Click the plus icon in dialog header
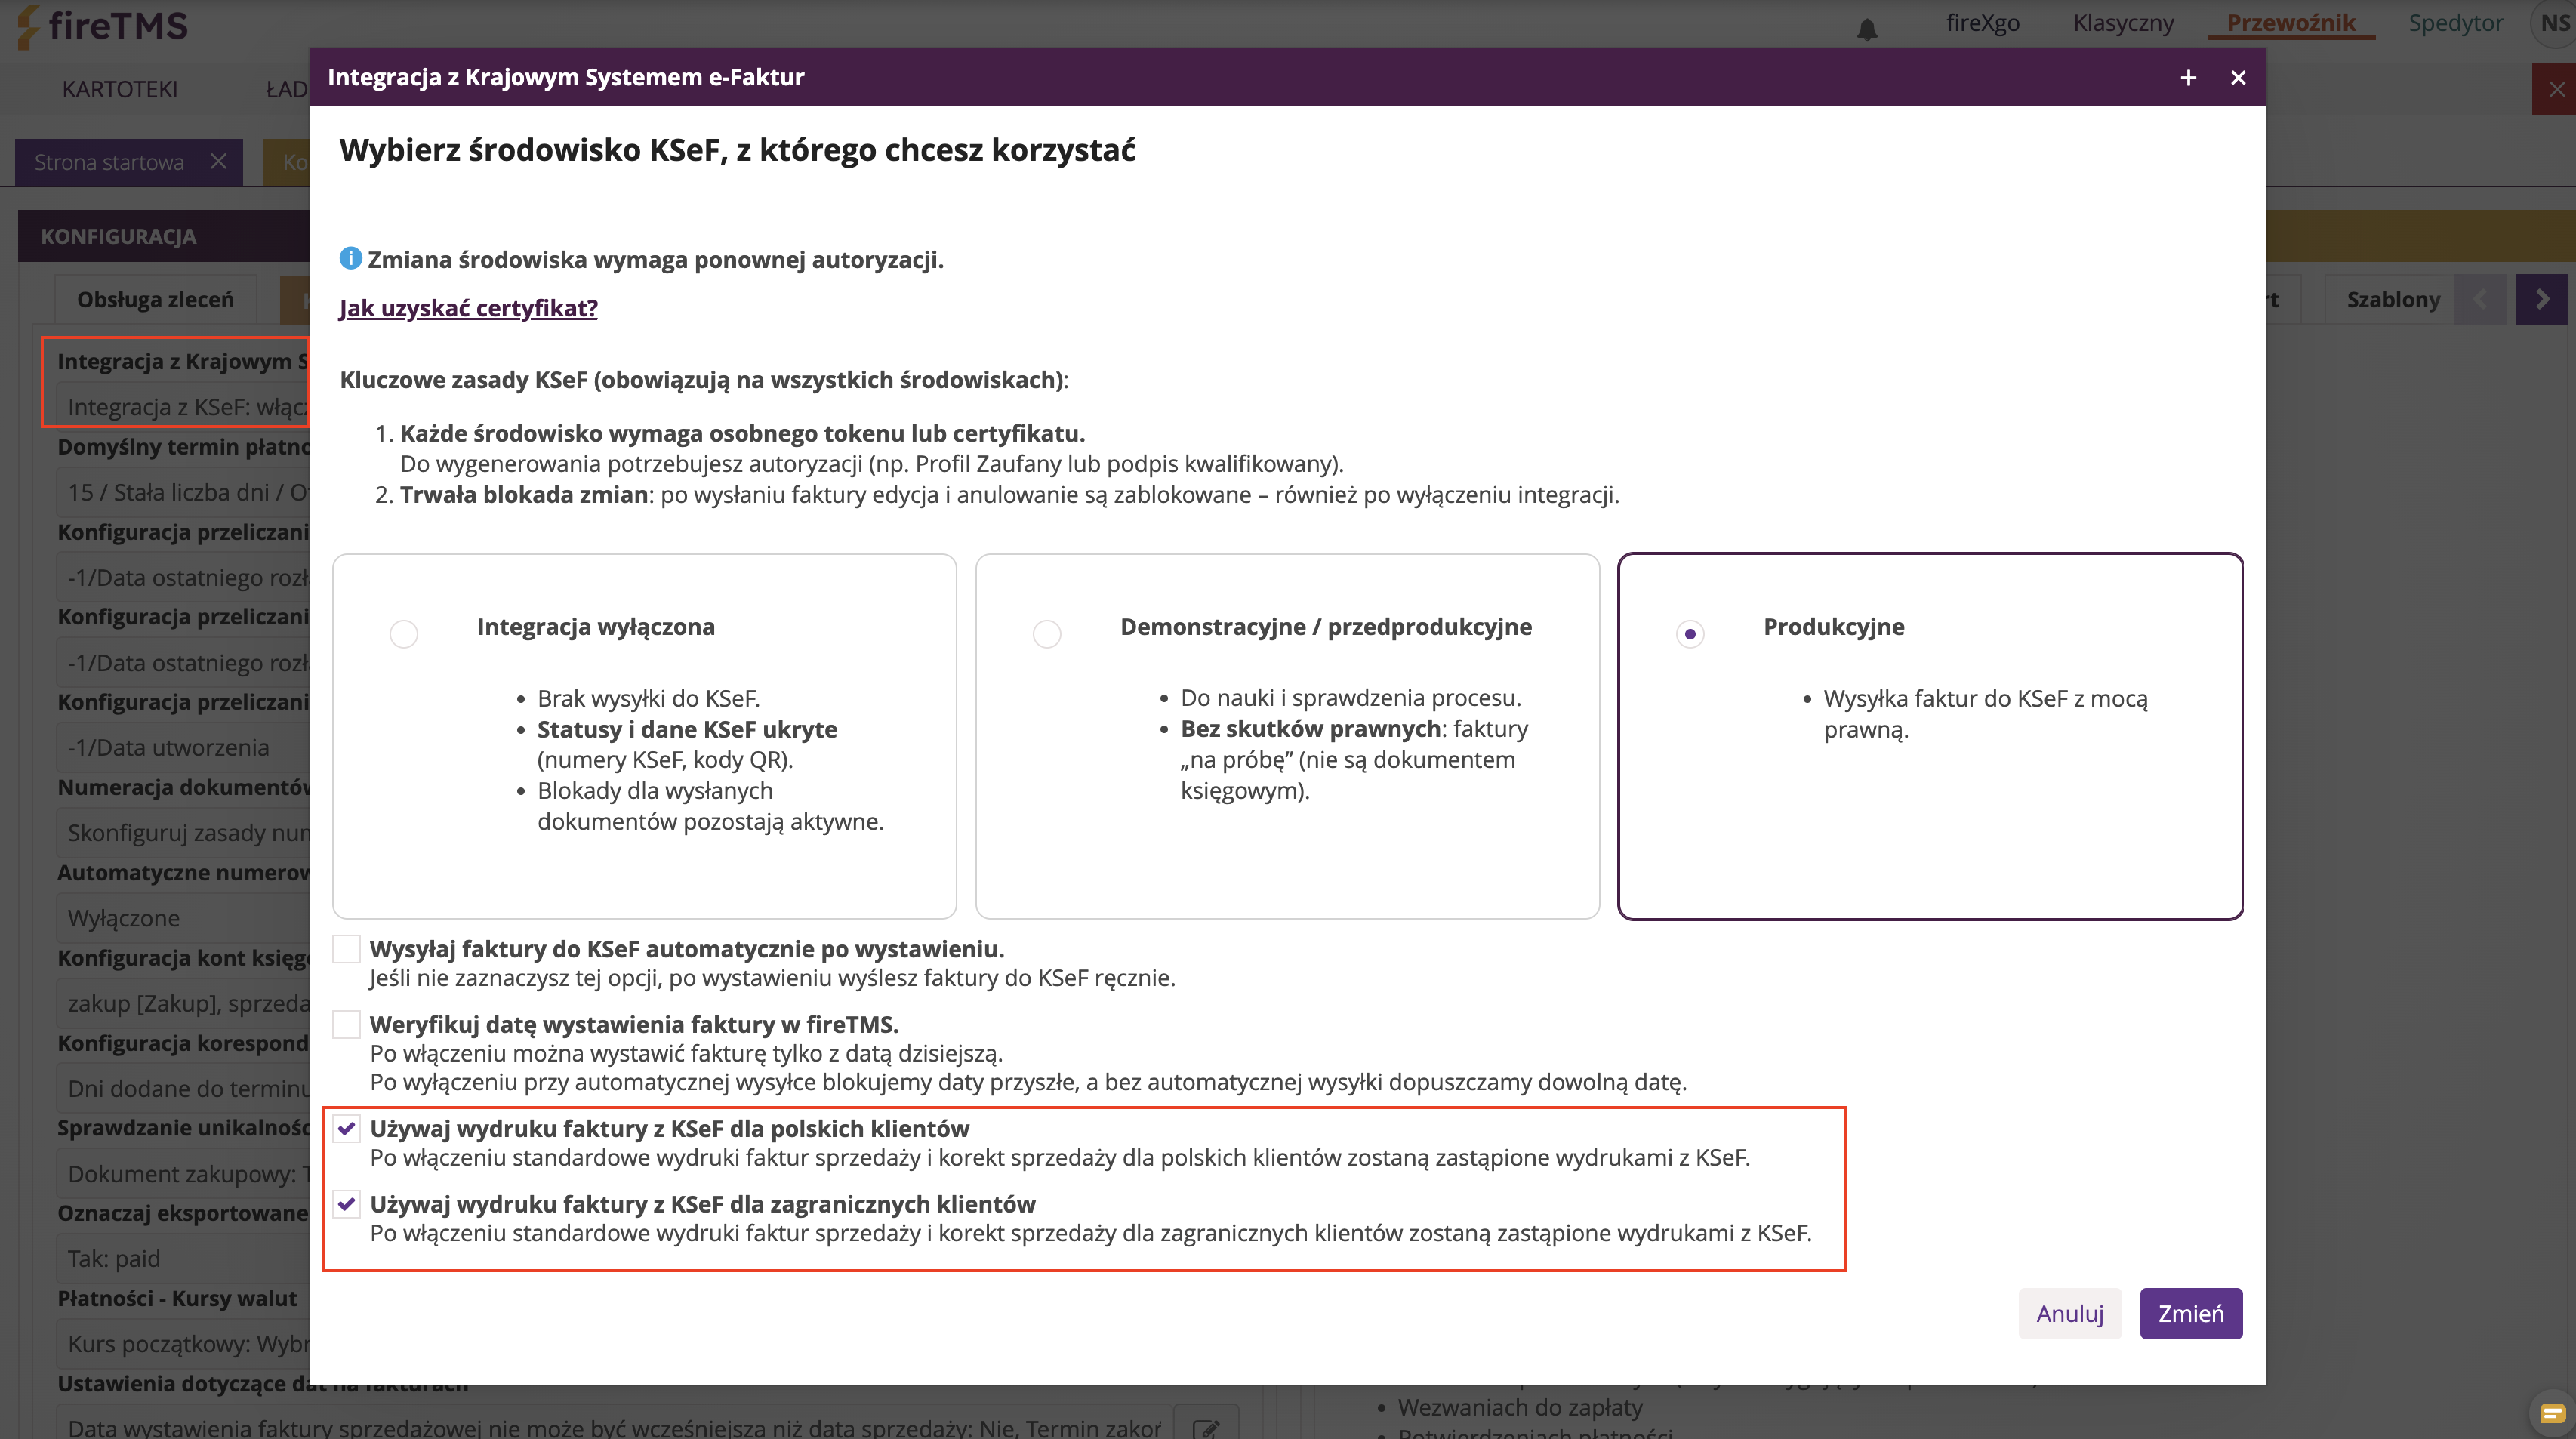This screenshot has height=1439, width=2576. (x=2188, y=77)
